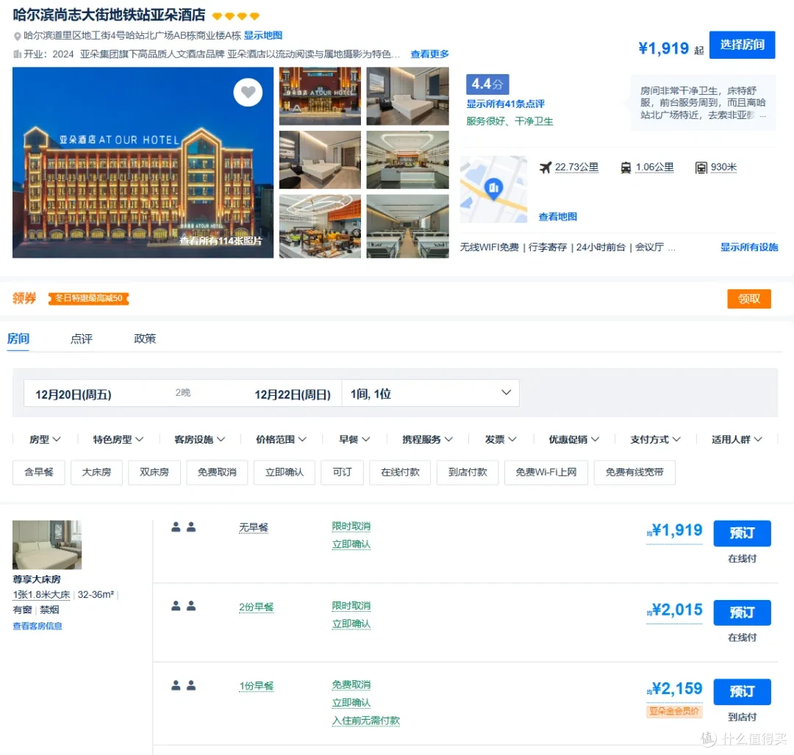Book the ¥1,919 room with 预订
This screenshot has height=755, width=794.
pos(742,533)
